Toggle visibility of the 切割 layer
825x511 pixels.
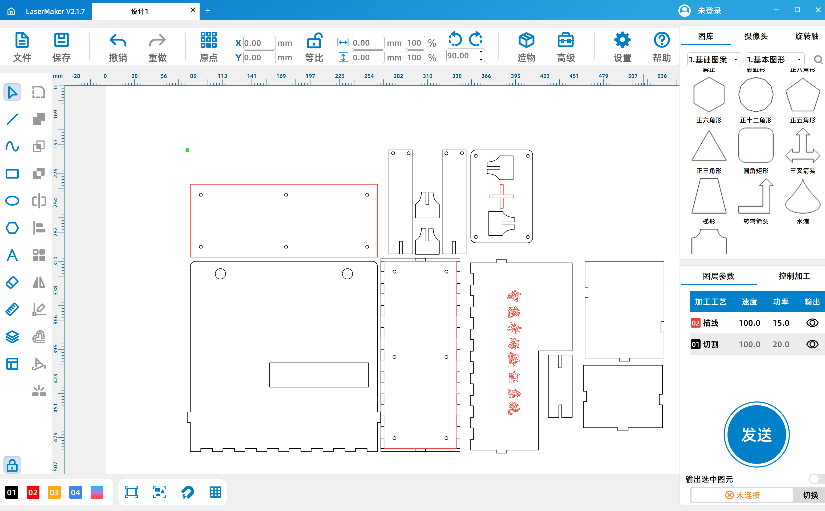(812, 344)
